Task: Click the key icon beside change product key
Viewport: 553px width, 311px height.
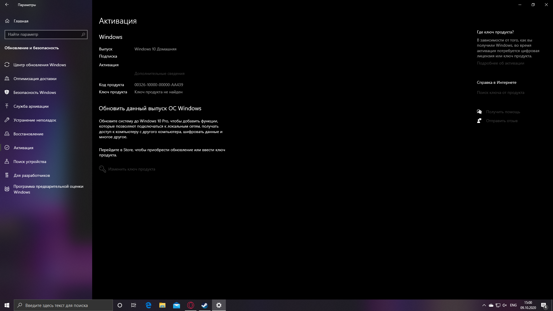Action: point(103,169)
